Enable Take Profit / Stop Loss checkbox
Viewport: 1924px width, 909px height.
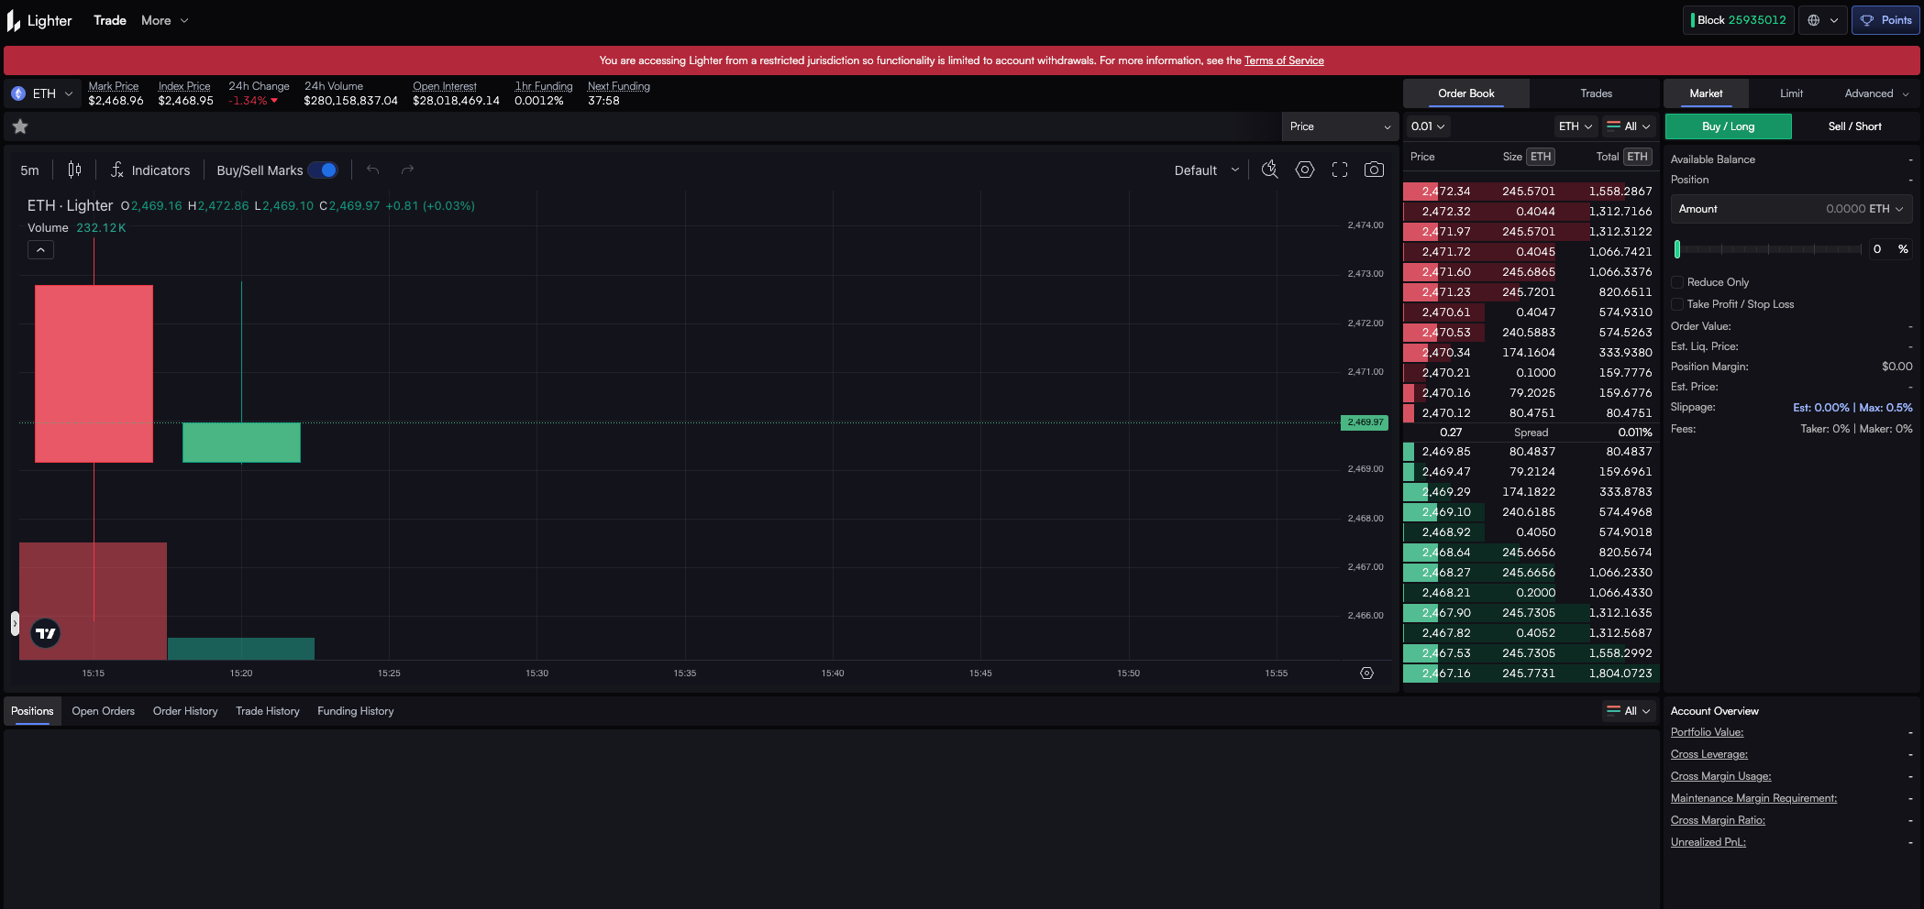[x=1677, y=304]
